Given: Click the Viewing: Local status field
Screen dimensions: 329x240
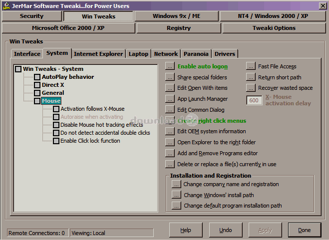Looking at the screenshot, I should tap(112, 233).
